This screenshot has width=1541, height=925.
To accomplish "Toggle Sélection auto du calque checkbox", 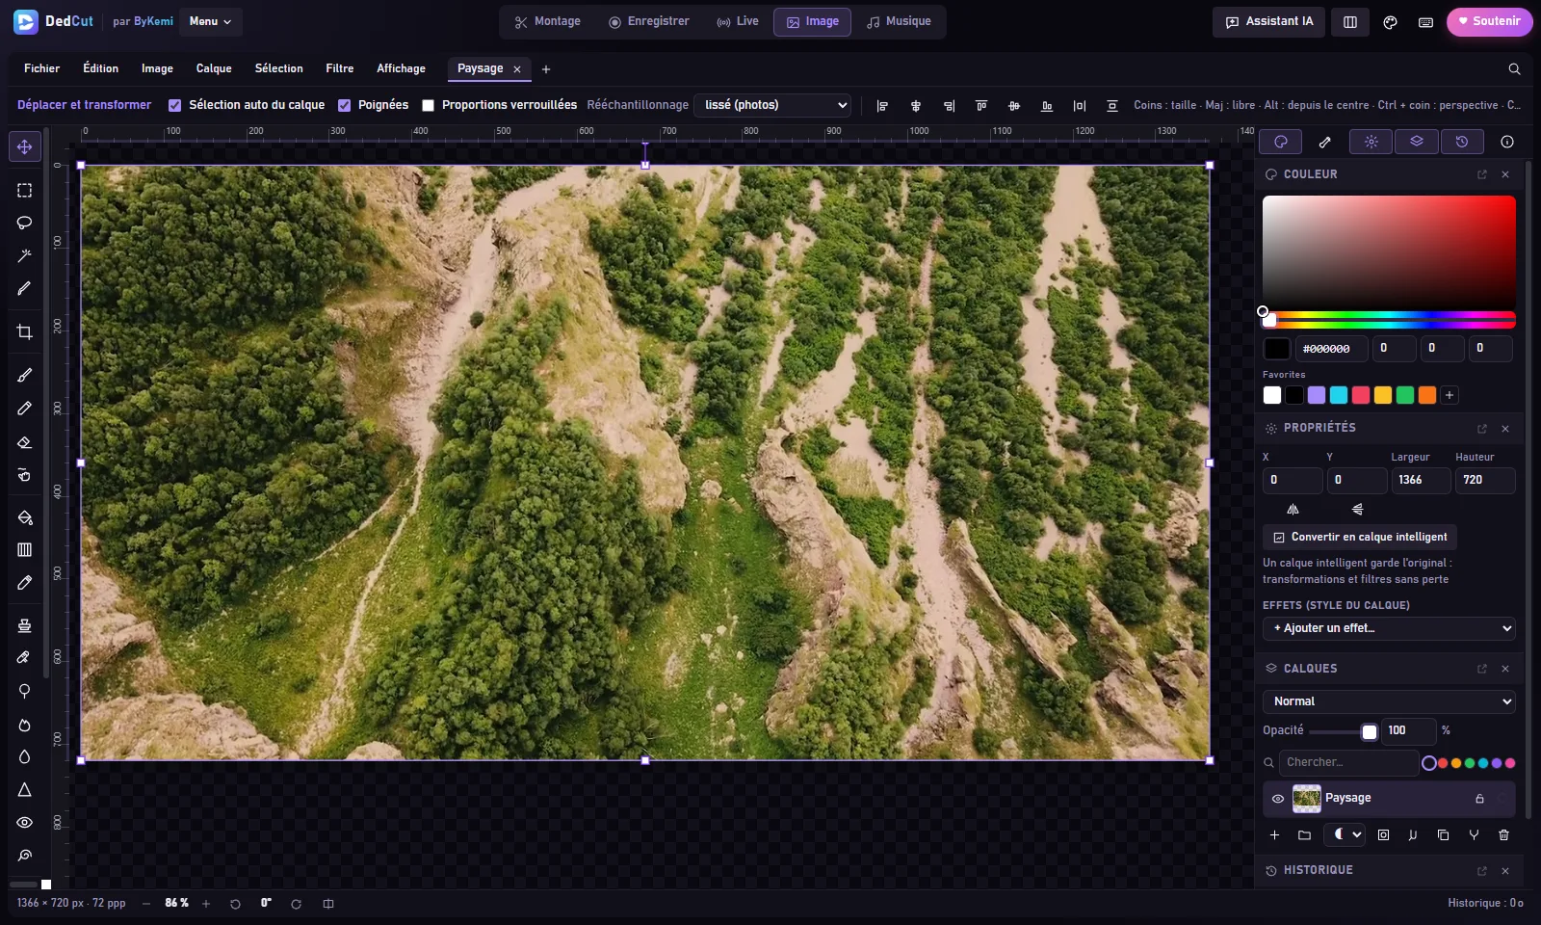I will click(174, 105).
